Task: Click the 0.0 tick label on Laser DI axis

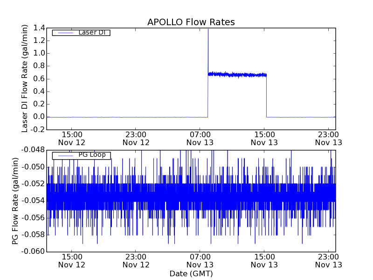Action: click(x=39, y=117)
